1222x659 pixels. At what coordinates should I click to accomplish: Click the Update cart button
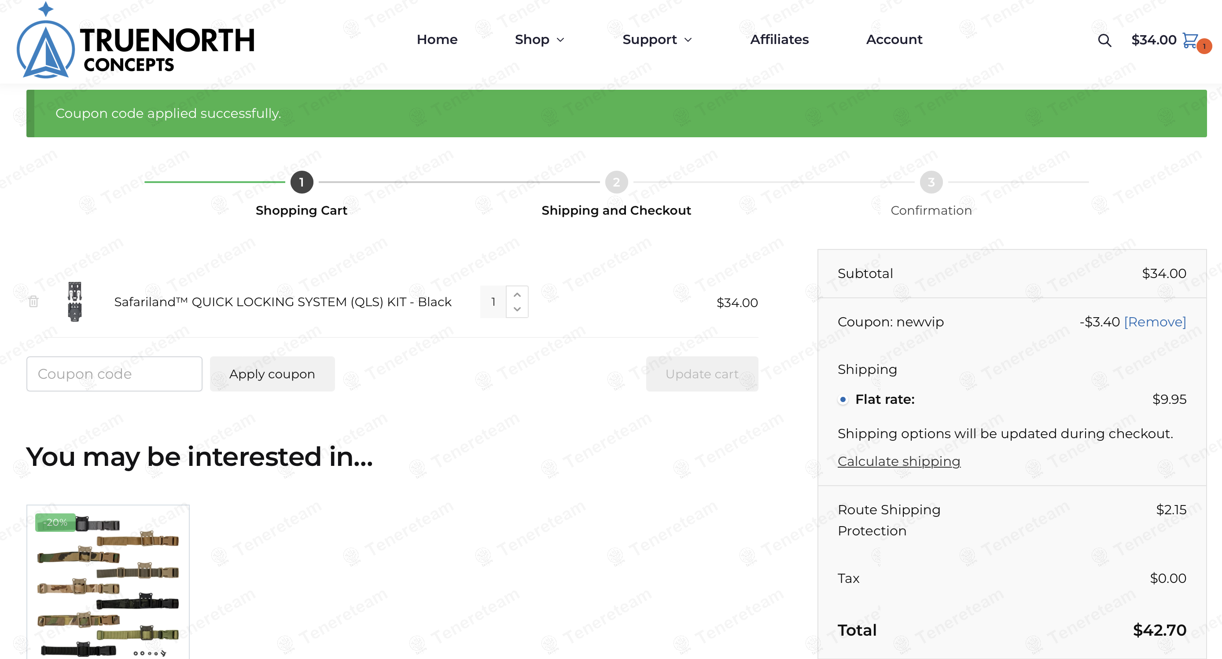[702, 374]
